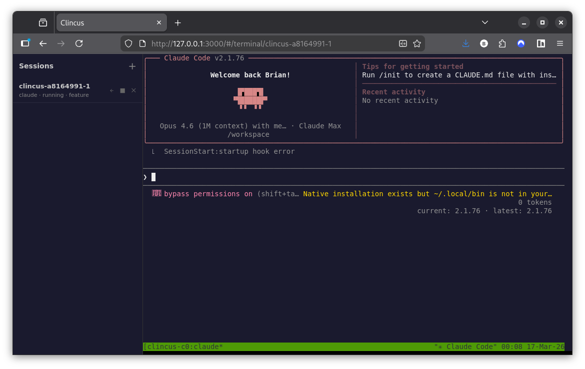Close the Clincus browser tab

159,23
